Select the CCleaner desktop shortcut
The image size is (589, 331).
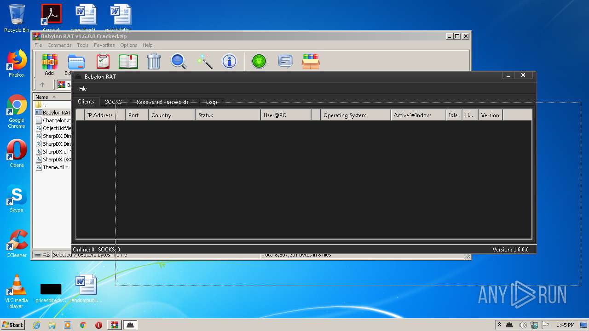17,244
